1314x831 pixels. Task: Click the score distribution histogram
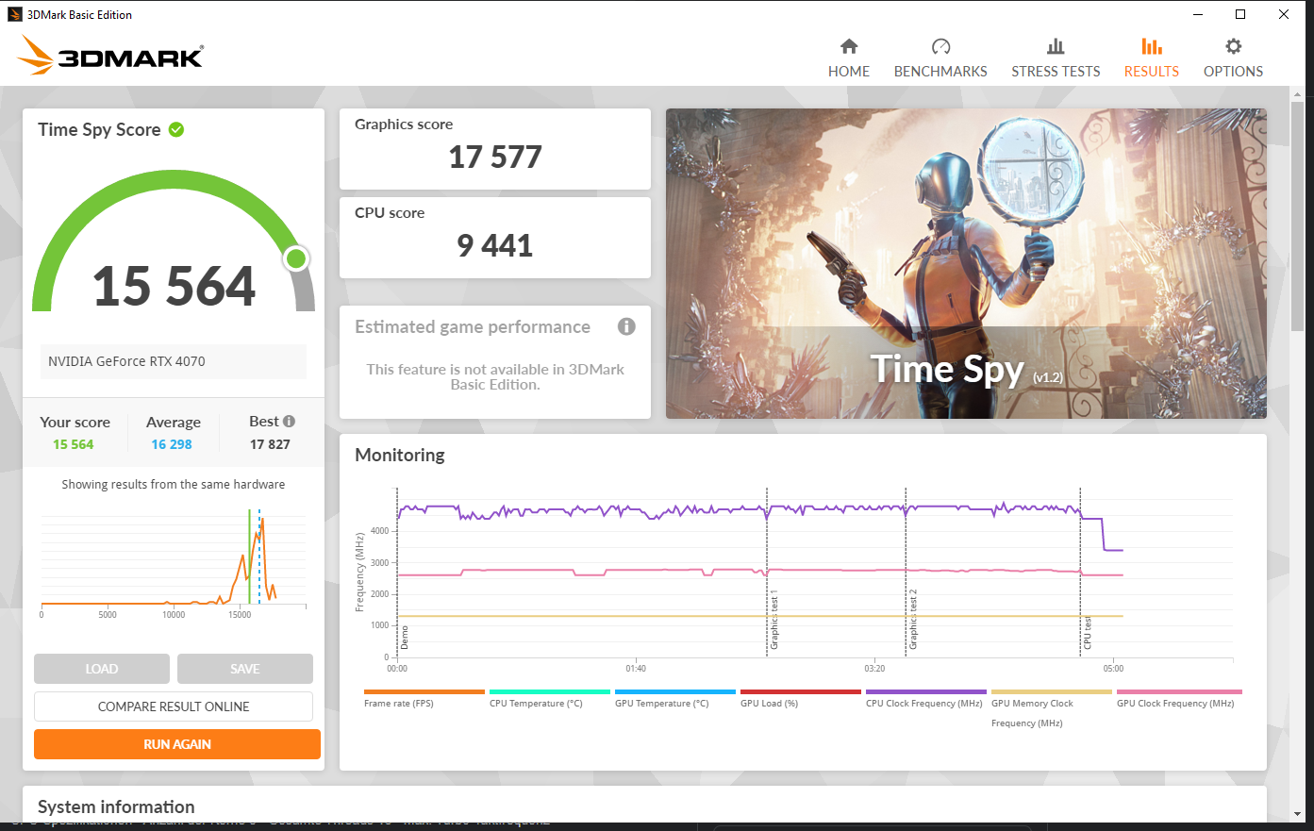(x=174, y=561)
